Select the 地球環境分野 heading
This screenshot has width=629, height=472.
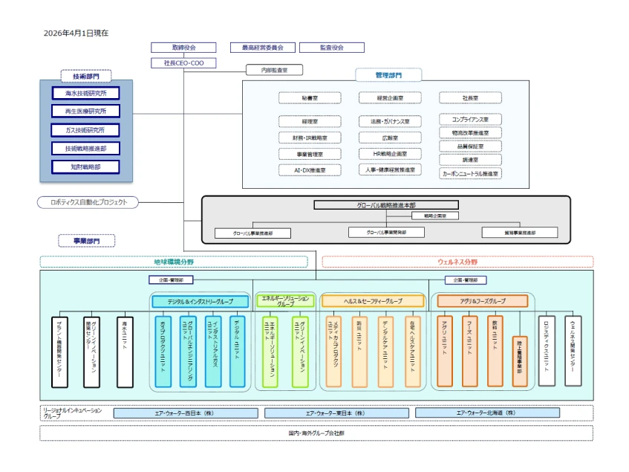[x=173, y=262]
